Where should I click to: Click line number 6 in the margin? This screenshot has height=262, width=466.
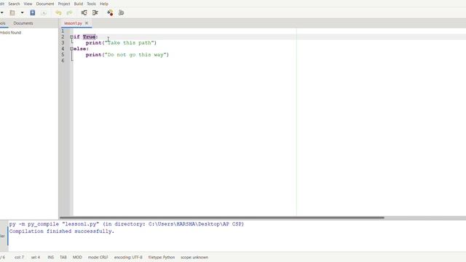[63, 60]
